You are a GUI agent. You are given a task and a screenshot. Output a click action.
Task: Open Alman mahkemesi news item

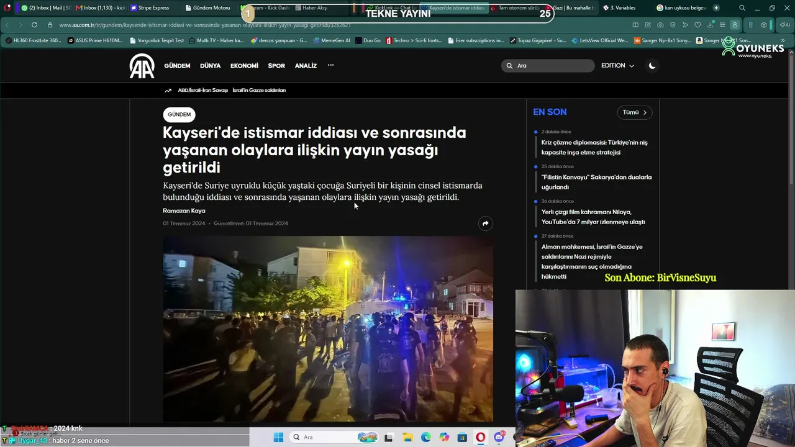point(591,261)
